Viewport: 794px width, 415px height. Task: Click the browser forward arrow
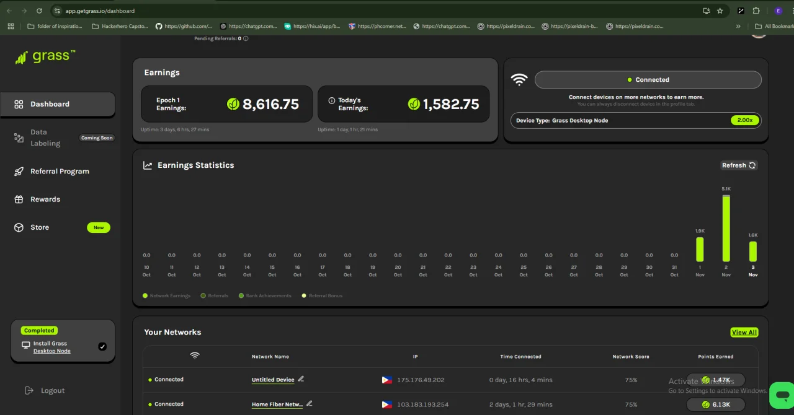click(24, 11)
